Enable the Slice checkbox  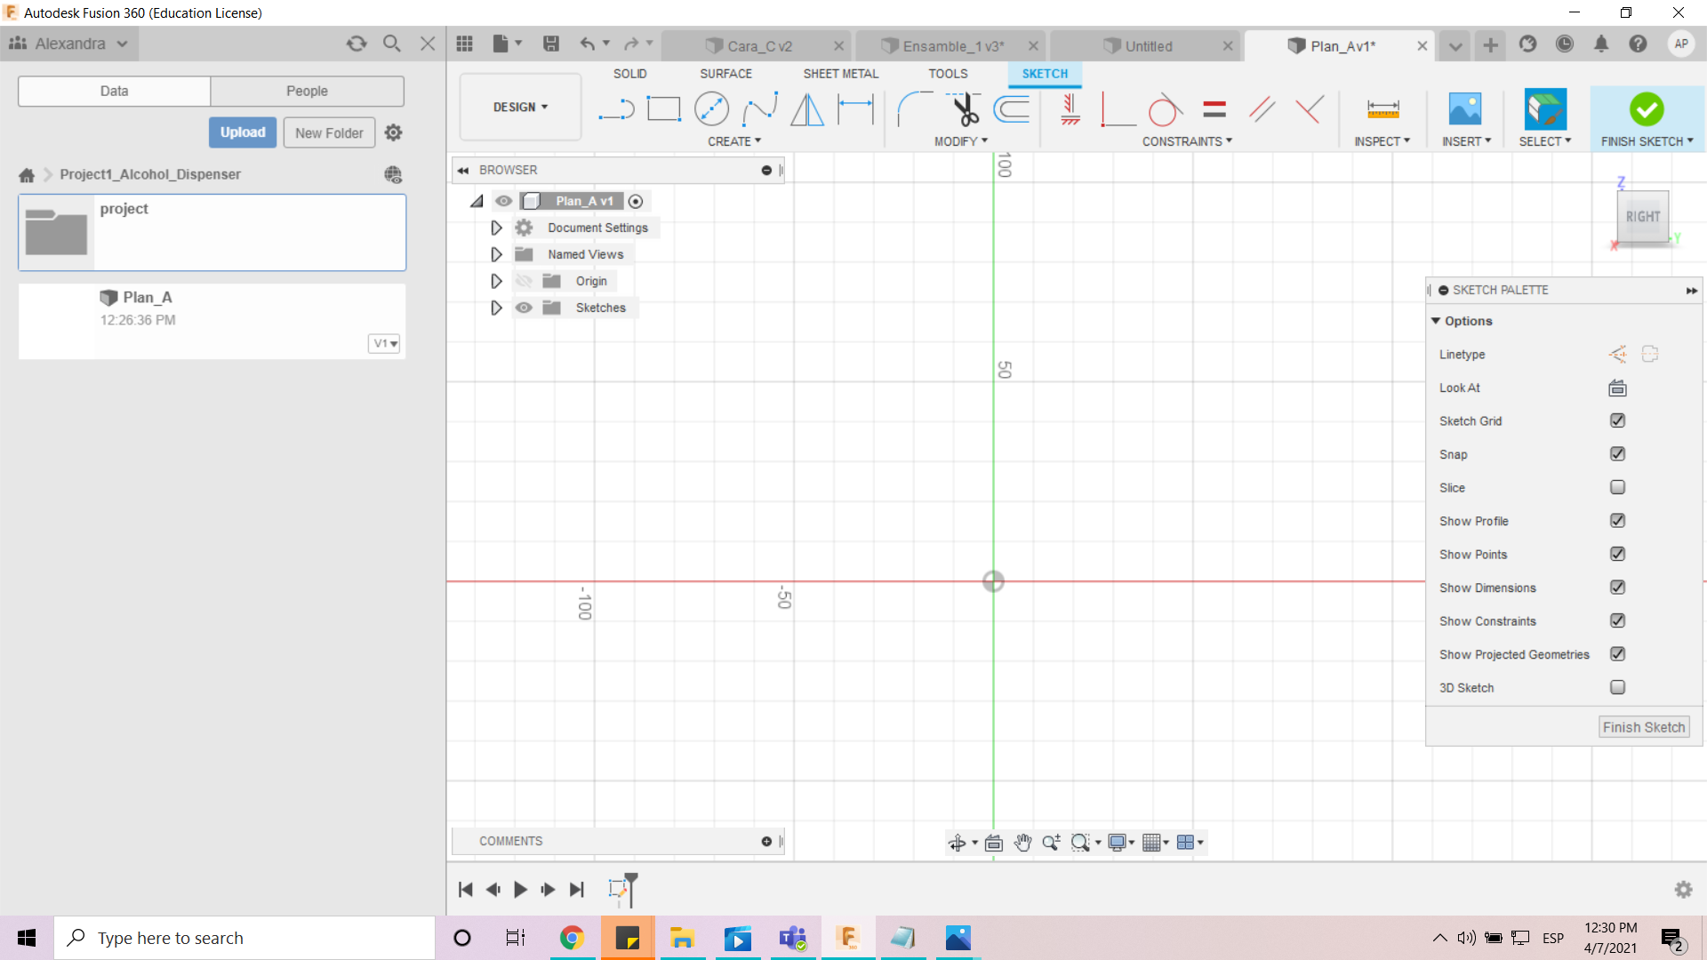click(1617, 487)
